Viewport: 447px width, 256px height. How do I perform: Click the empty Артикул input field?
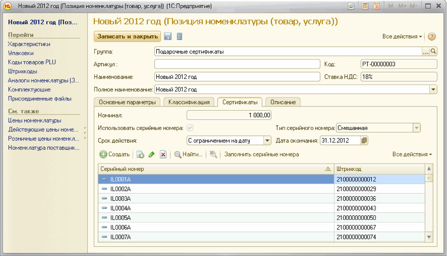237,64
